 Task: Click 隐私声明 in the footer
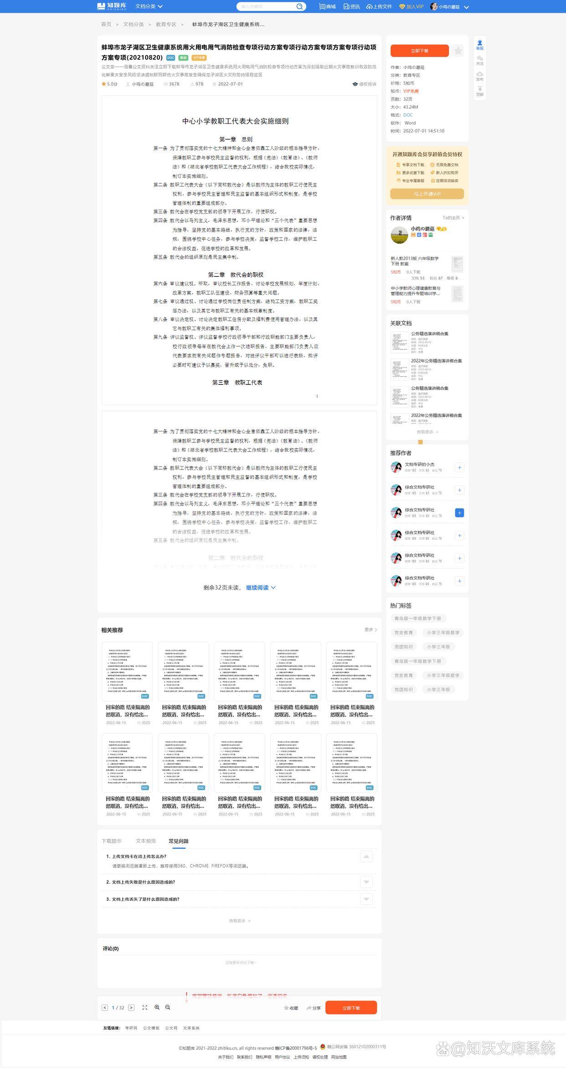263,1057
